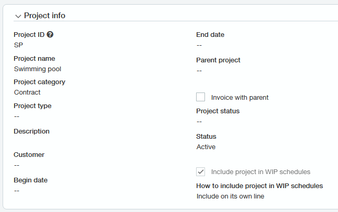The image size is (338, 212).
Task: Click the Project type empty value
Action: [17, 116]
